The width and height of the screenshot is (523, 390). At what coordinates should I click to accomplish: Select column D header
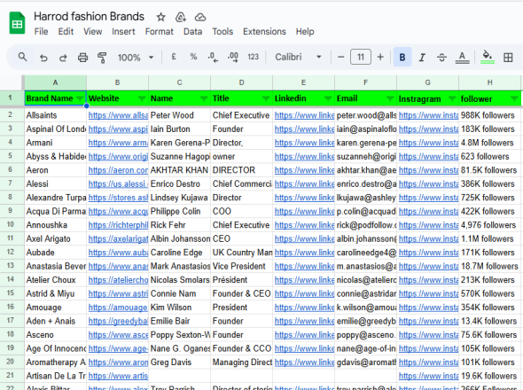click(x=241, y=82)
